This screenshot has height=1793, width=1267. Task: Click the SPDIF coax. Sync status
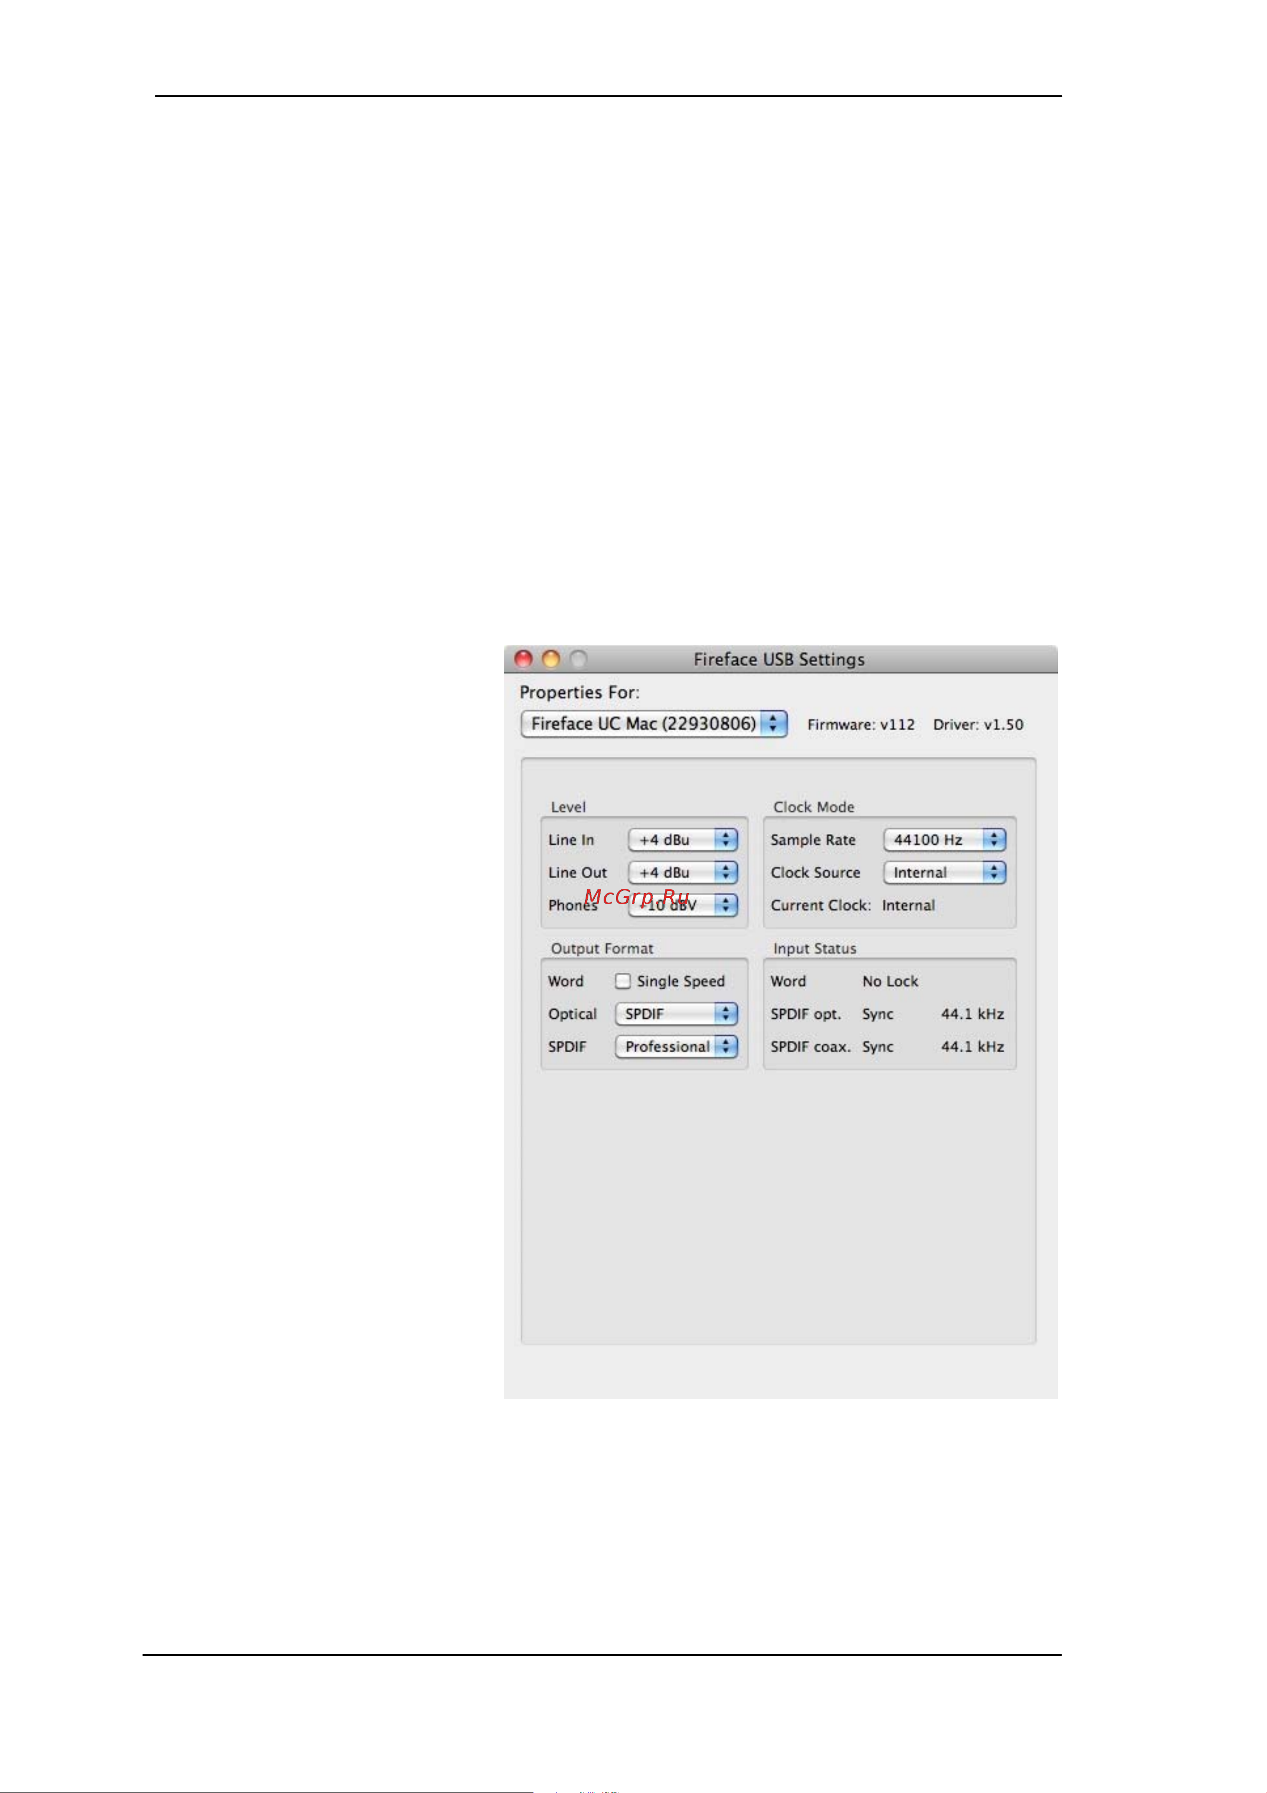pyautogui.click(x=878, y=1046)
